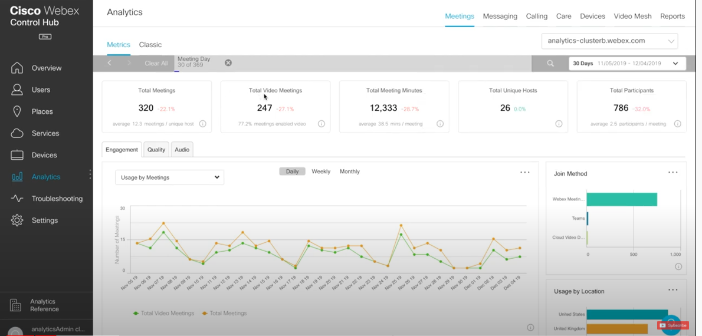The width and height of the screenshot is (702, 336).
Task: Select the Metrics sub-tab
Action: [x=119, y=45]
